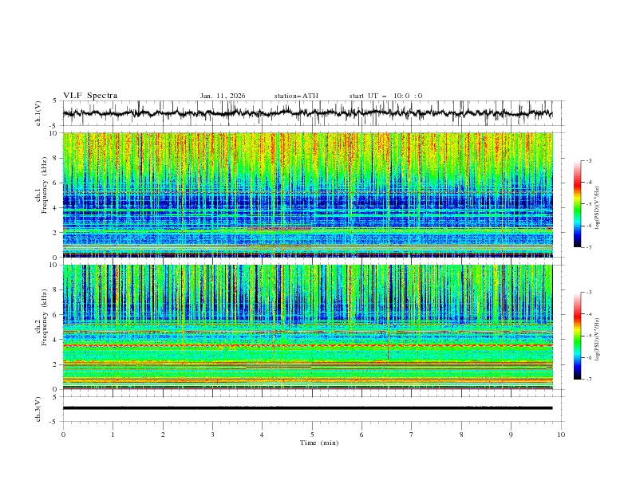632x488 pixels.
Task: Click the ch.2 color bar "log(PSD)(V²/Hz)" label
Action: tap(597, 339)
